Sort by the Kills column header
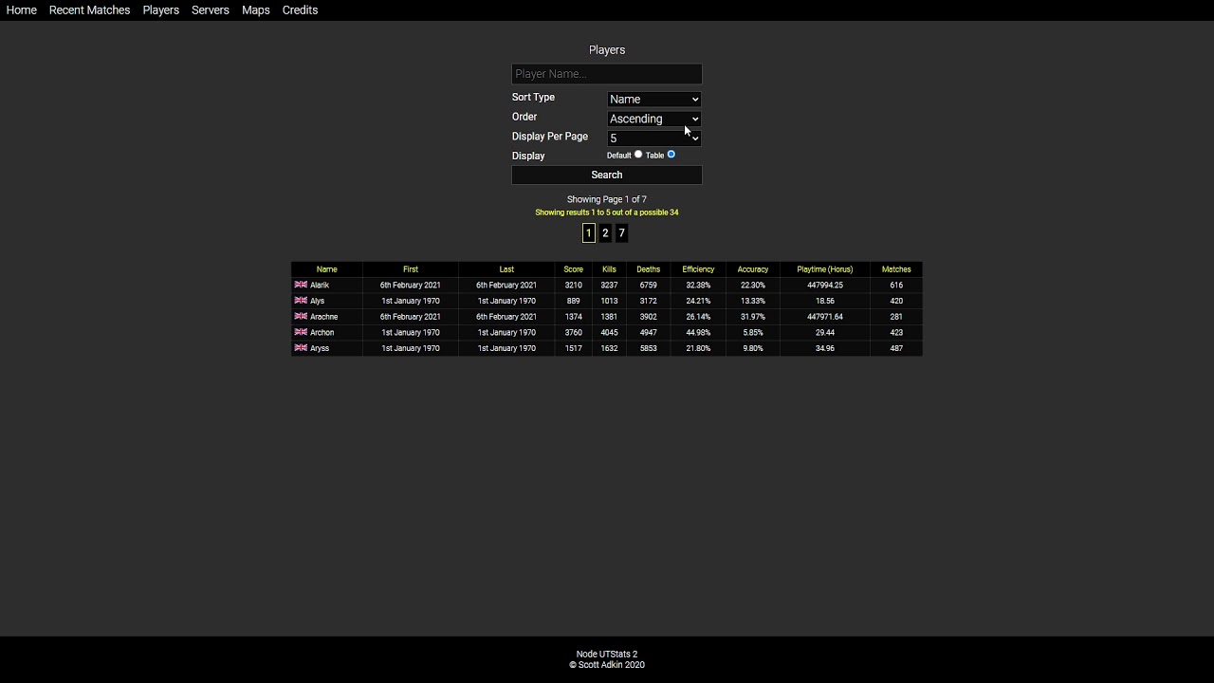The image size is (1214, 683). [609, 269]
